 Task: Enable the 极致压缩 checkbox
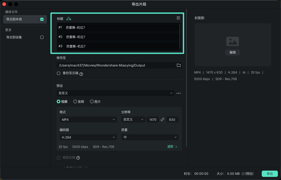[59, 158]
